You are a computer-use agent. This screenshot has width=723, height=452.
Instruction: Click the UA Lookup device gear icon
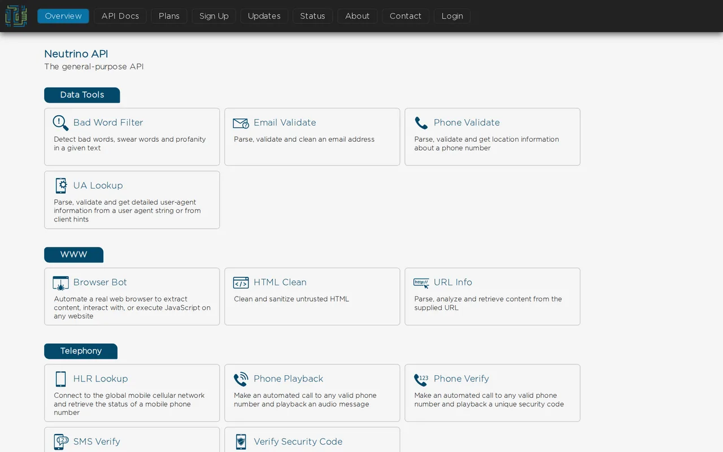[x=61, y=185]
